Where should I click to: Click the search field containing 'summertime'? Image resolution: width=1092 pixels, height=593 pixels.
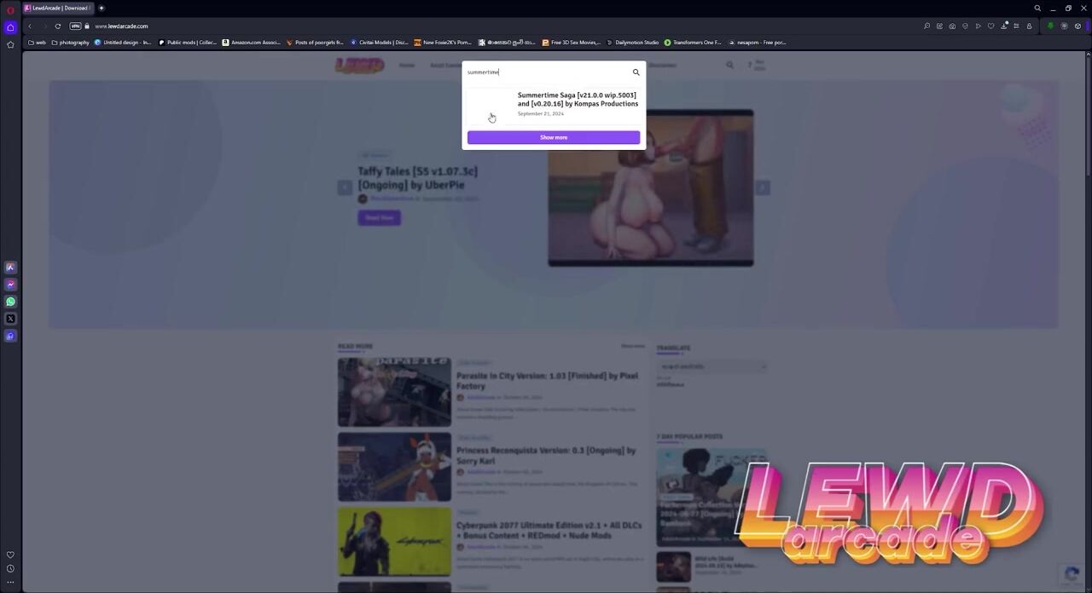[x=547, y=72]
